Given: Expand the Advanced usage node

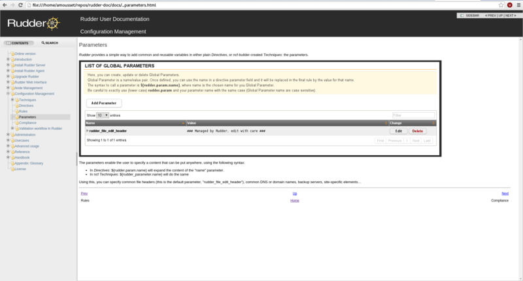Looking at the screenshot, I should pyautogui.click(x=8, y=145).
